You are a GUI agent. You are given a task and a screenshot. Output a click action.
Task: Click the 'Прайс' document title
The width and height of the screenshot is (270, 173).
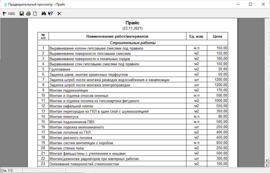(132, 23)
